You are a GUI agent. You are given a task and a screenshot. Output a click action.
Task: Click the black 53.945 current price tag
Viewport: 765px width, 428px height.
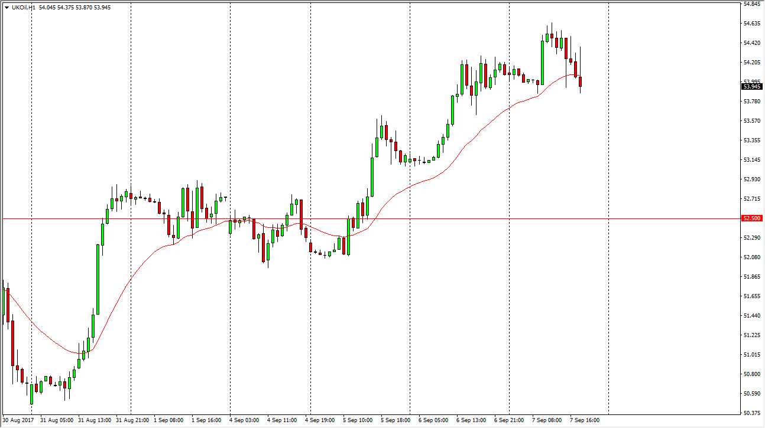[752, 87]
